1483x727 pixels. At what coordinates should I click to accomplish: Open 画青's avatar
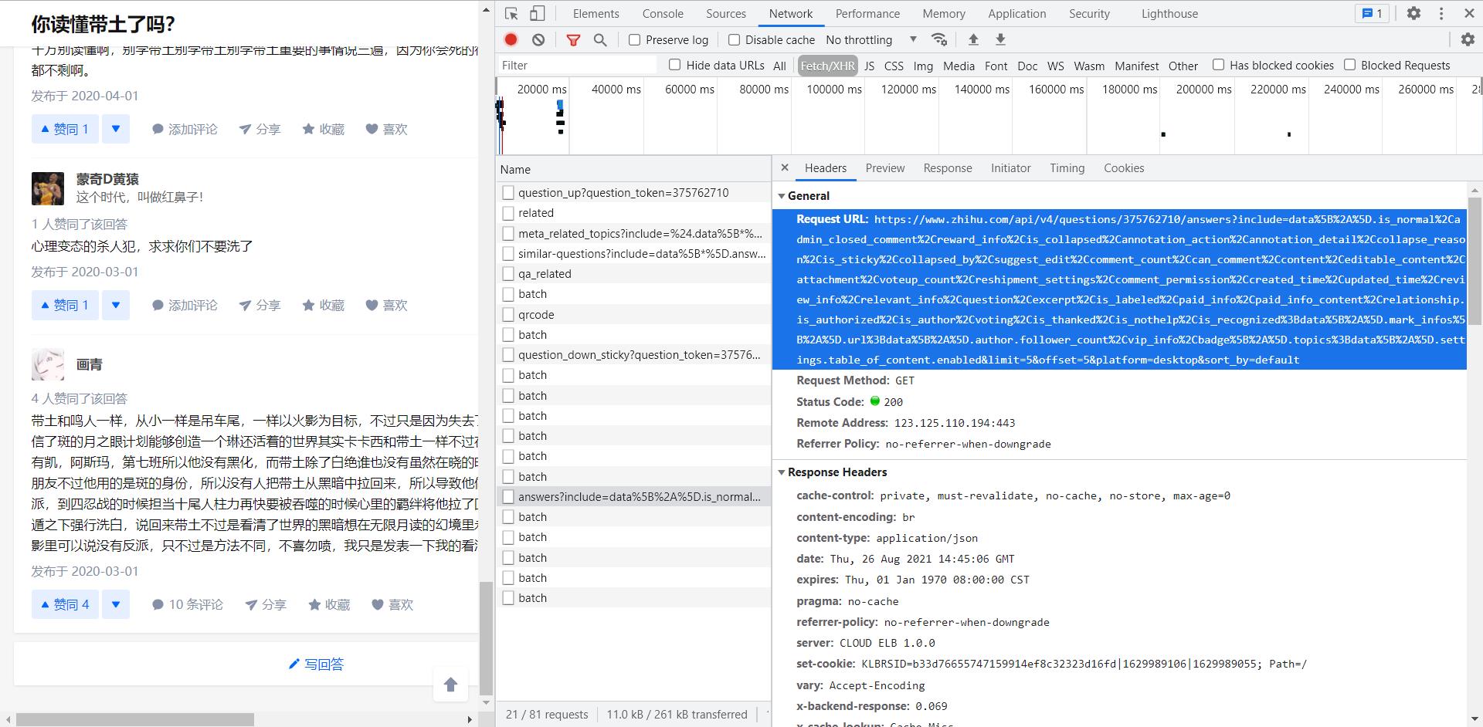[x=48, y=364]
